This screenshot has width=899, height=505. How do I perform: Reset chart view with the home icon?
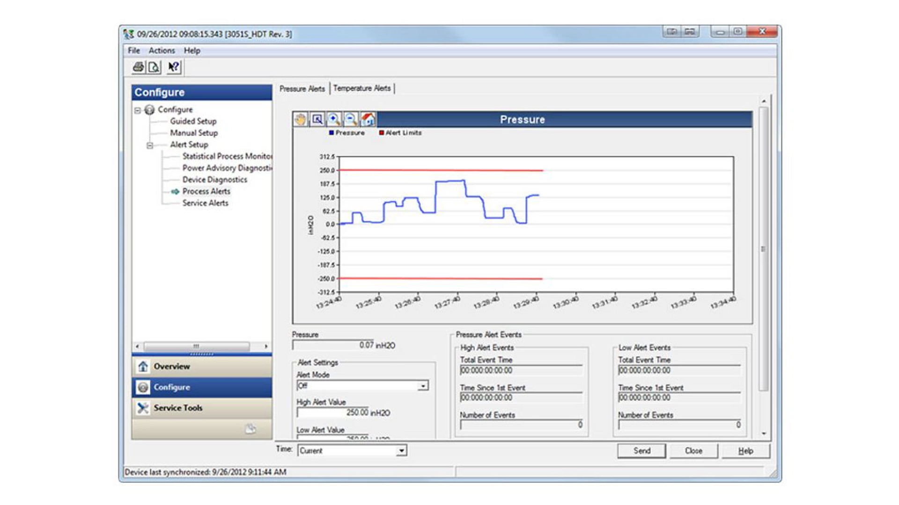[368, 120]
